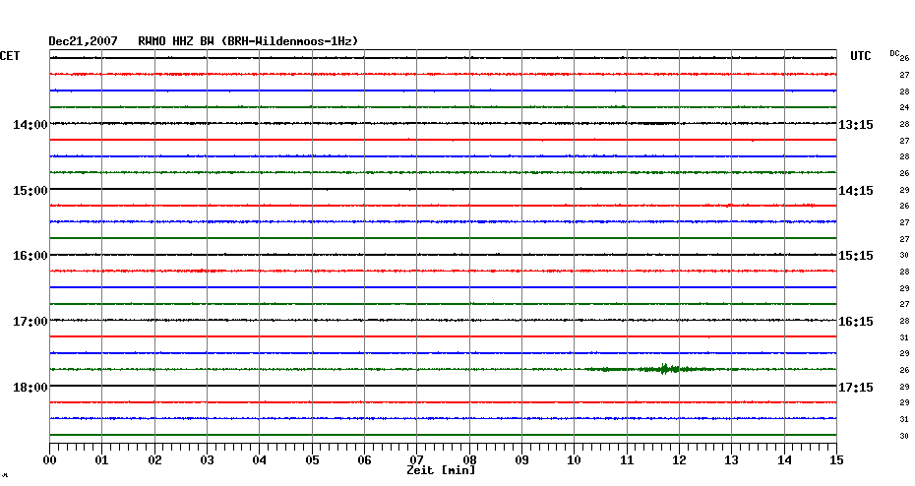Click minute label "04" on the time axis
Screen dimensions: 915x486
pos(260,460)
